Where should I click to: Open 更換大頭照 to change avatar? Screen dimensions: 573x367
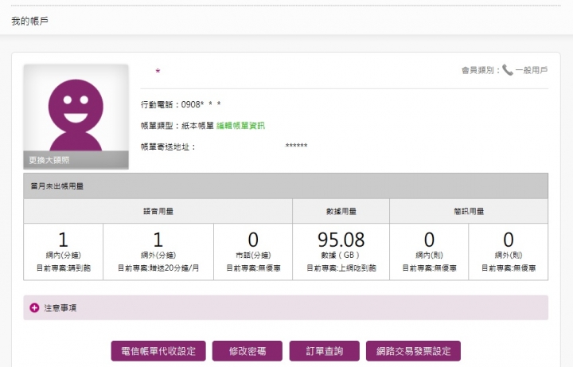76,160
